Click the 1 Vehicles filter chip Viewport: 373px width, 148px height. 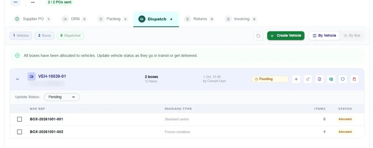click(21, 36)
